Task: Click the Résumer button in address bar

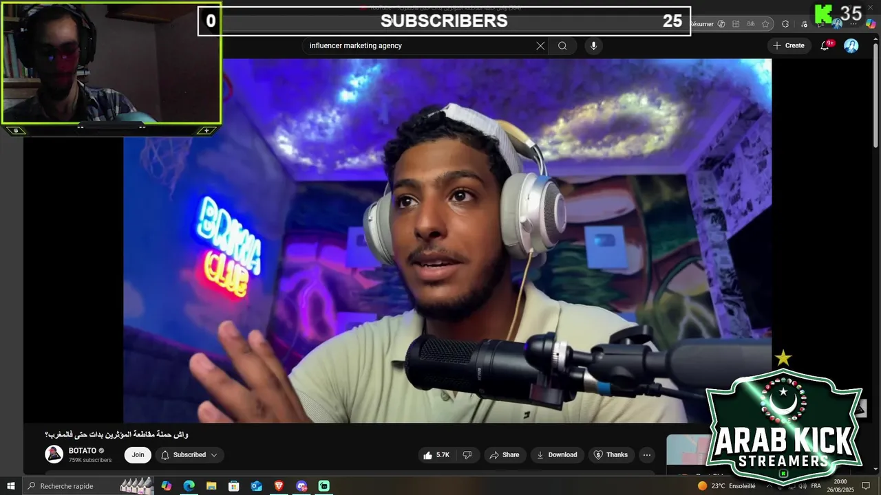Action: pyautogui.click(x=702, y=24)
